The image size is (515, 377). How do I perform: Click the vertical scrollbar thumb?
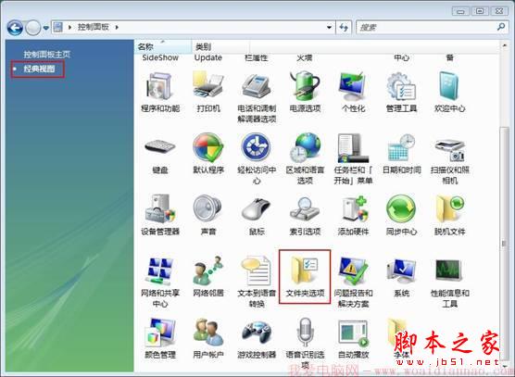pos(504,244)
